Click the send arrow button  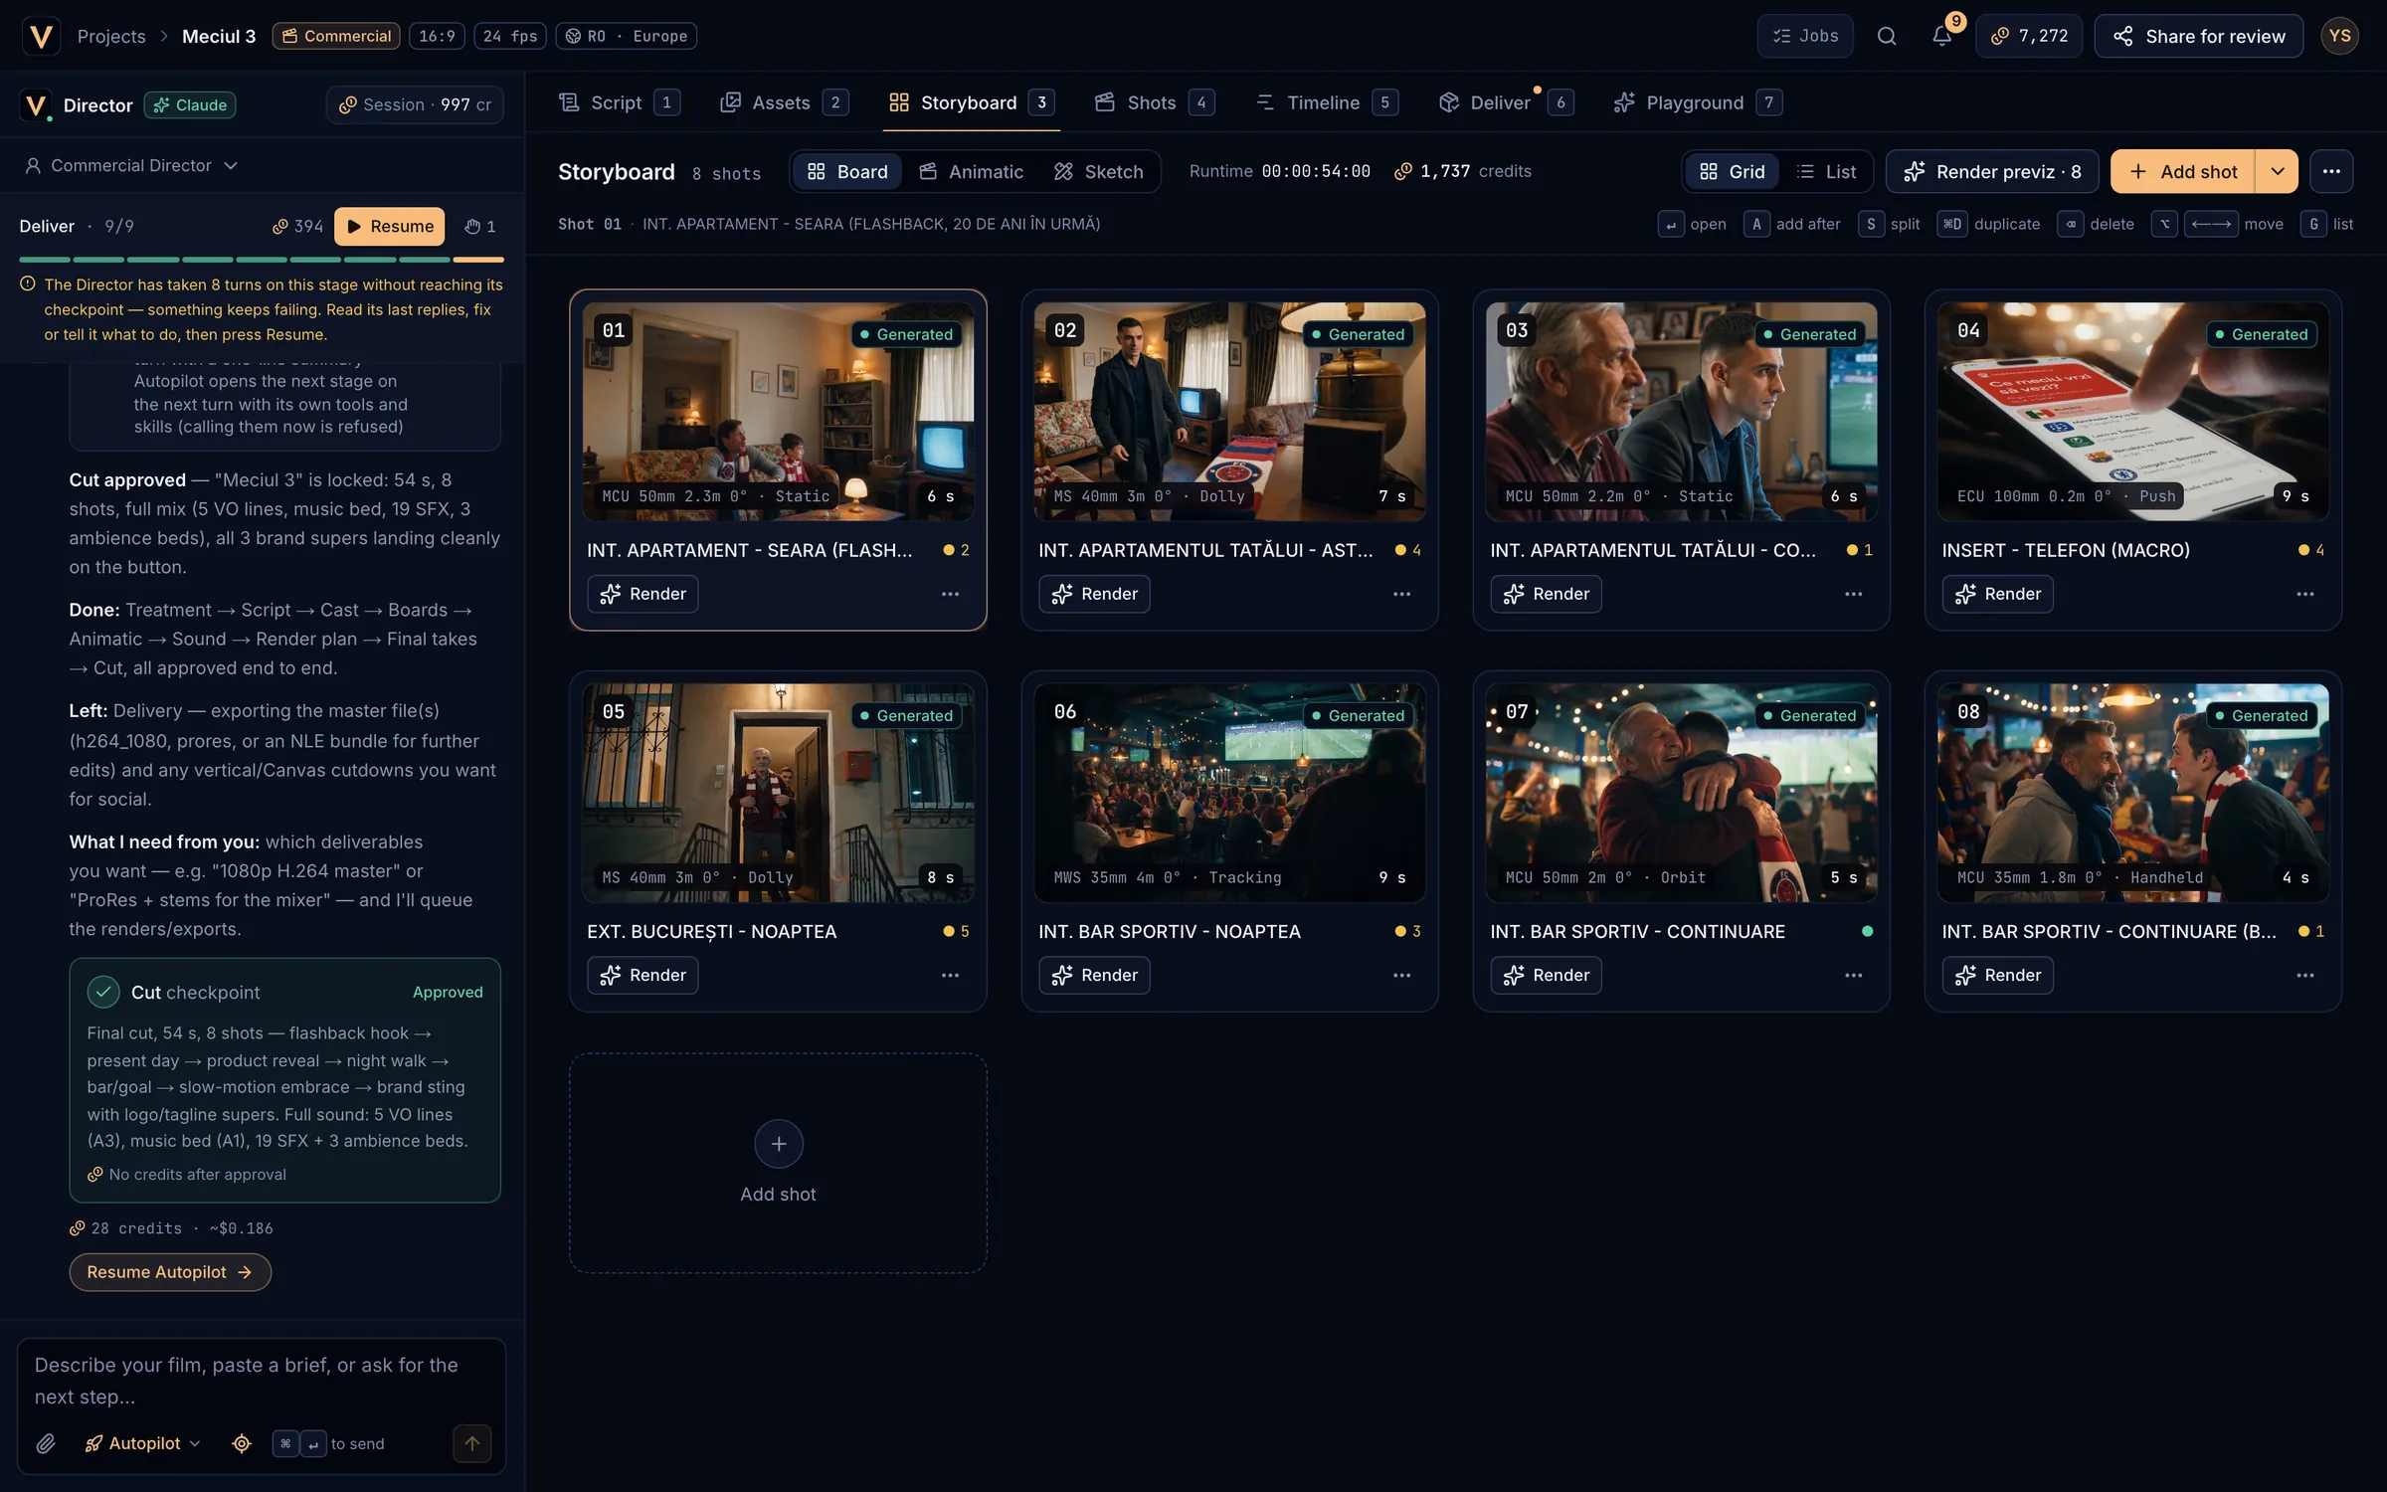(471, 1442)
